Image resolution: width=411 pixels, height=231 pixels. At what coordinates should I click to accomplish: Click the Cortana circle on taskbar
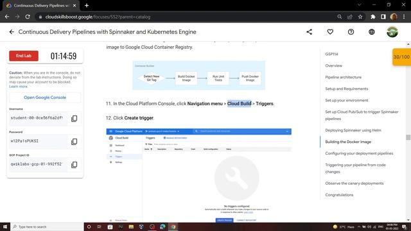click(x=89, y=227)
